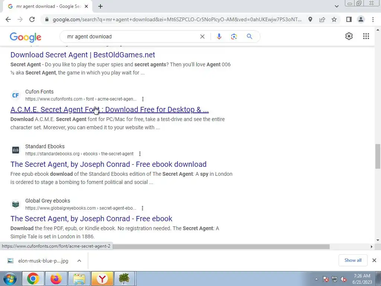View site information via lock icon
381x286 pixels.
click(x=47, y=19)
